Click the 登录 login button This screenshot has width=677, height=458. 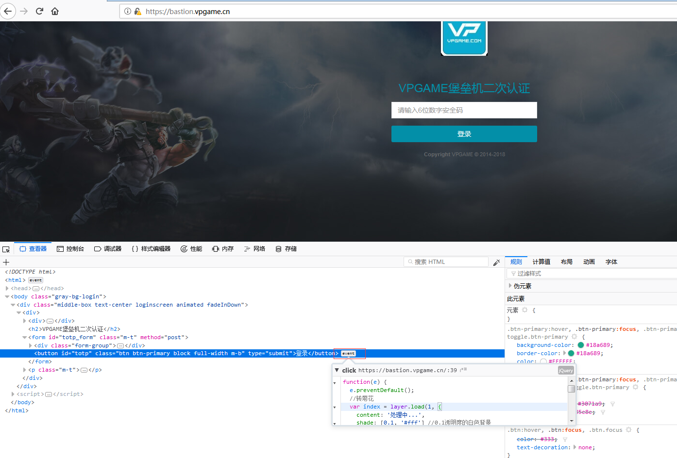click(x=464, y=134)
